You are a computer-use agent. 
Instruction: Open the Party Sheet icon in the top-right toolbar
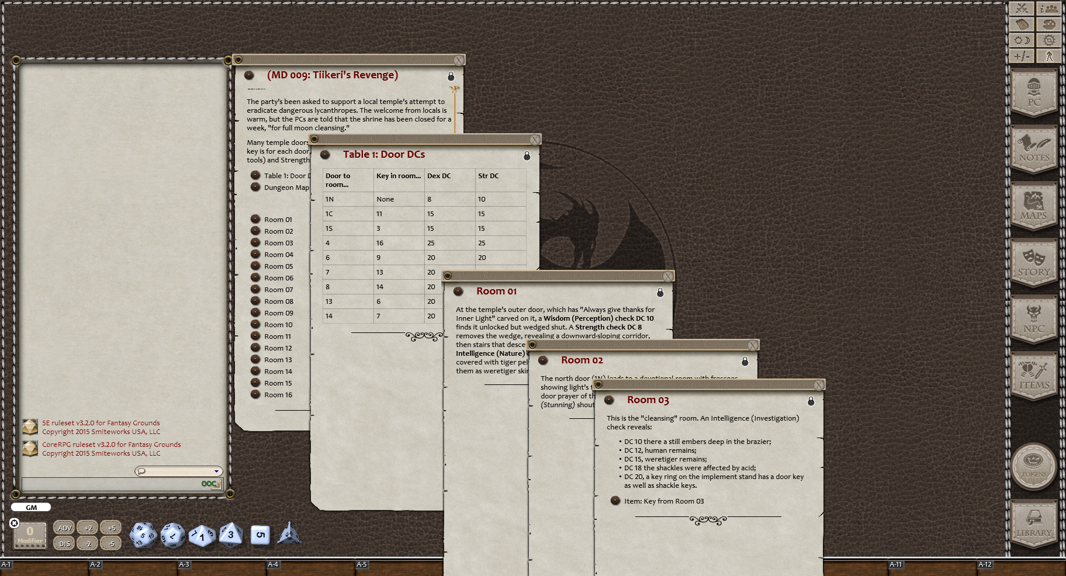[x=1049, y=9]
